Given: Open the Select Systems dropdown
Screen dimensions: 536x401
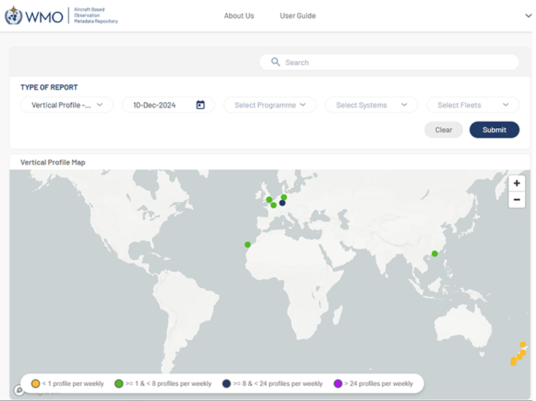Looking at the screenshot, I should pyautogui.click(x=371, y=105).
